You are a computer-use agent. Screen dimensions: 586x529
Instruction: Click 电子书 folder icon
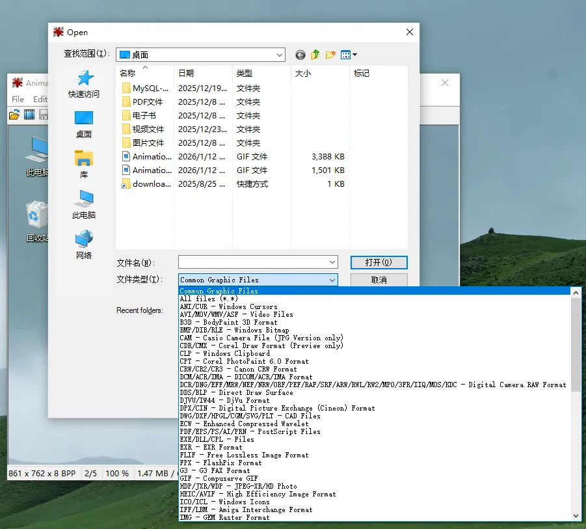point(126,116)
